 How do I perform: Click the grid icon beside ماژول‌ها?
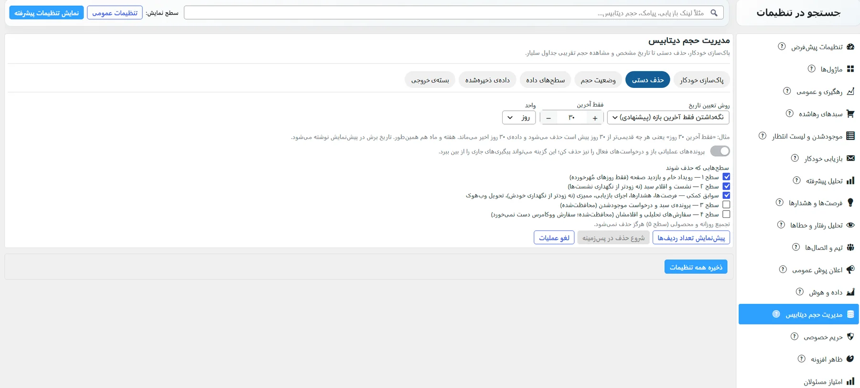(850, 69)
